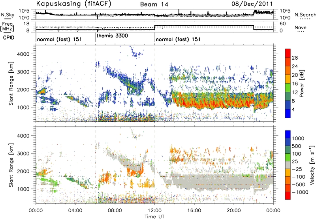
Task: Click the first 'normal (fast) 151' label
Action: click(59, 39)
